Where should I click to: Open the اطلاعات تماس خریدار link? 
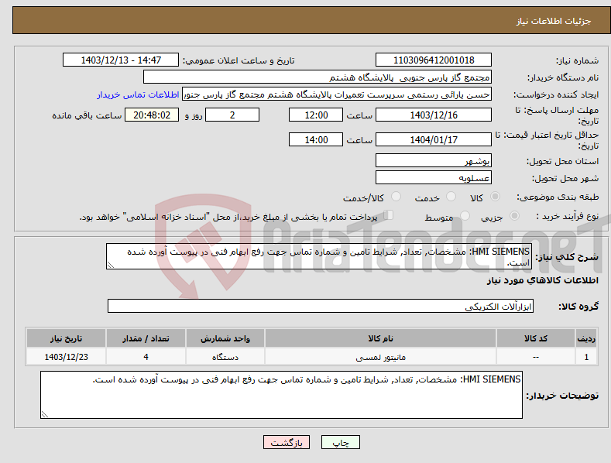138,94
